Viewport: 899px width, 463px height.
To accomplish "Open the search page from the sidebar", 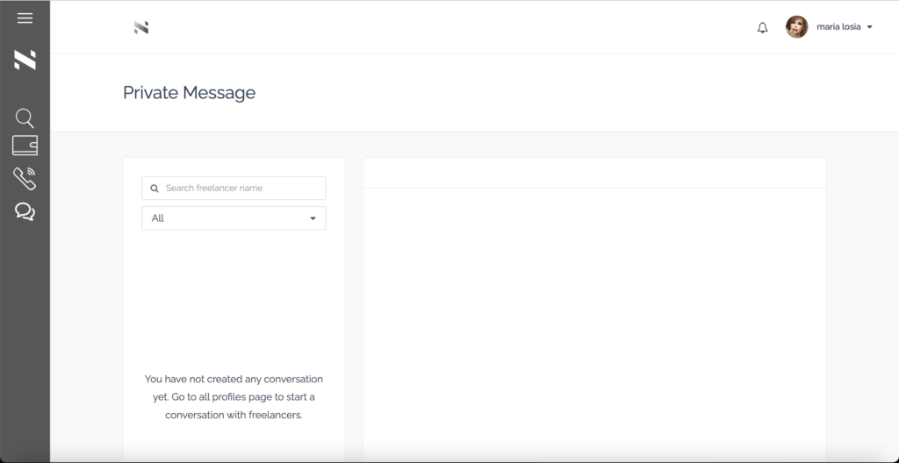I will click(25, 118).
